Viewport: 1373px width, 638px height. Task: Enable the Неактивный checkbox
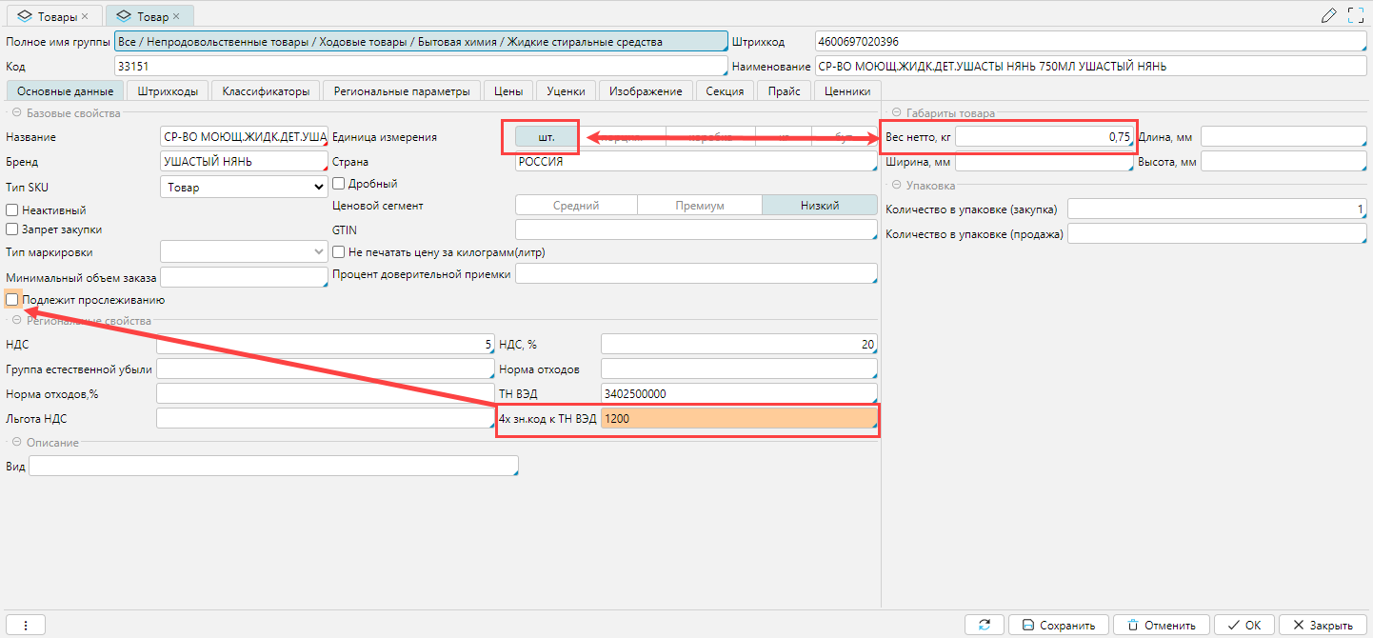(12, 209)
